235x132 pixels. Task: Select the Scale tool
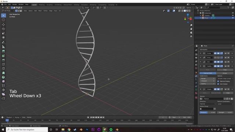(x=3, y=33)
